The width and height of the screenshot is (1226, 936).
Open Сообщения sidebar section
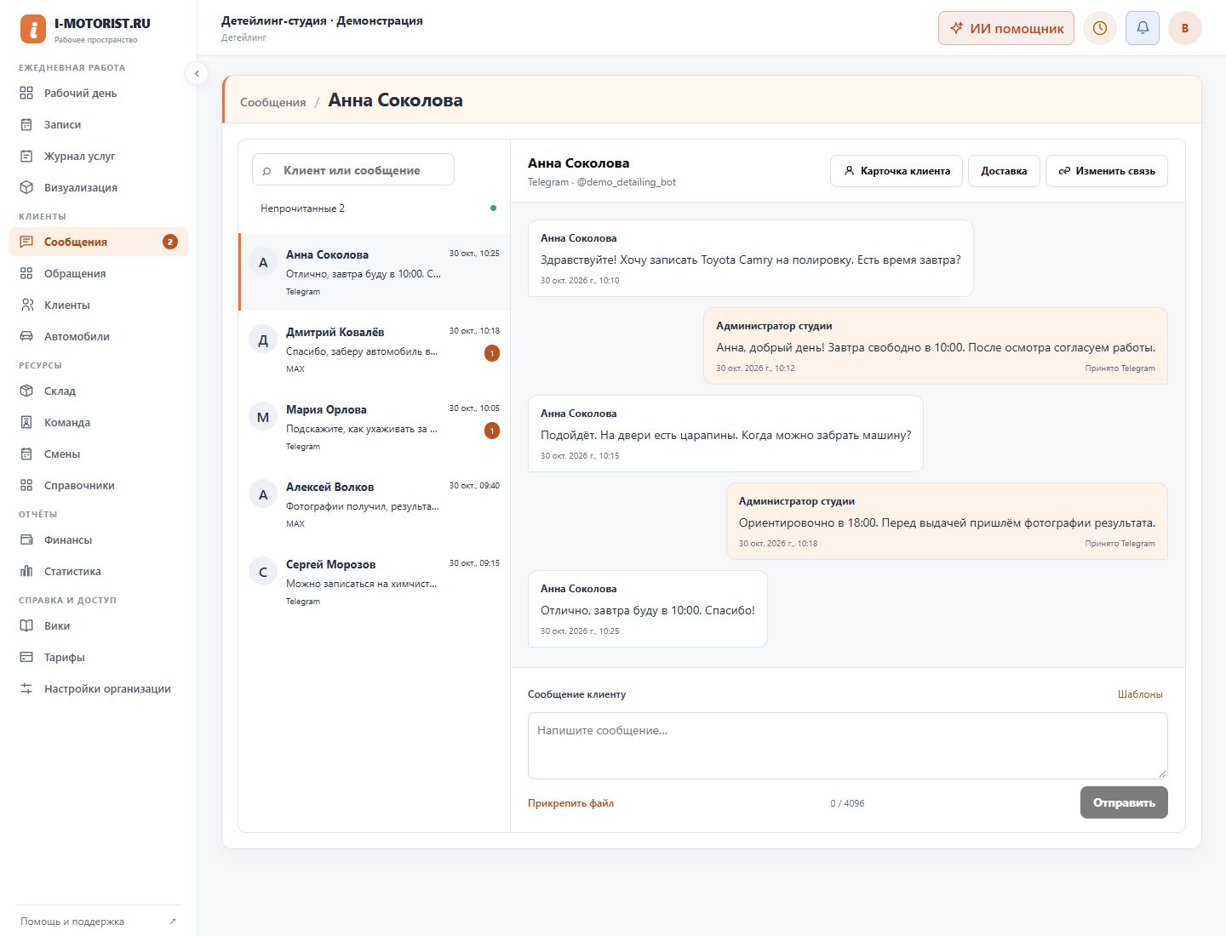tap(98, 242)
